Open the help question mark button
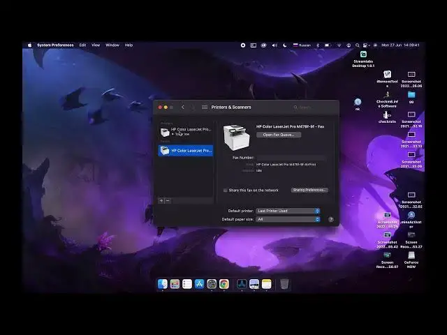 click(x=331, y=219)
